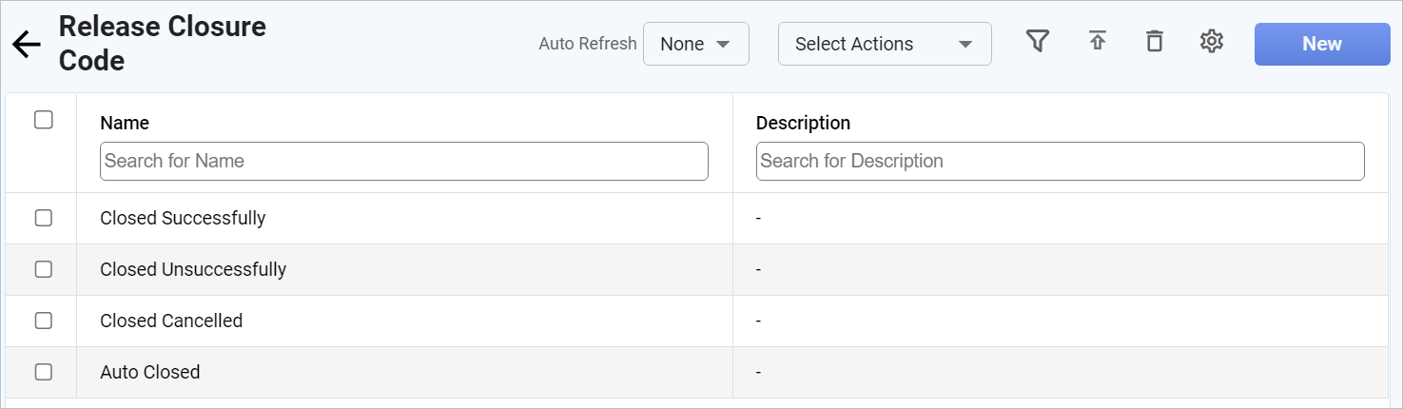1403x409 pixels.
Task: Focus the Search for Description field
Action: coord(1060,161)
